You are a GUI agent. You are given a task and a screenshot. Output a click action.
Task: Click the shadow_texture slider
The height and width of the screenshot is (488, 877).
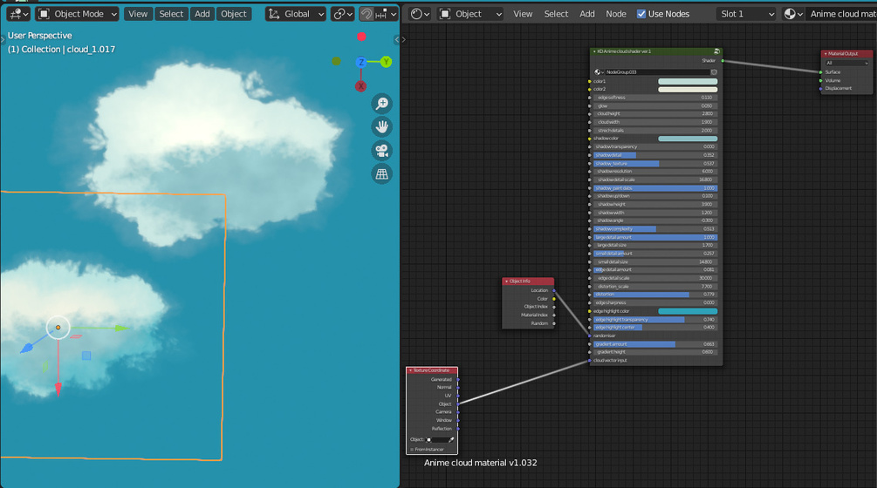click(x=655, y=164)
